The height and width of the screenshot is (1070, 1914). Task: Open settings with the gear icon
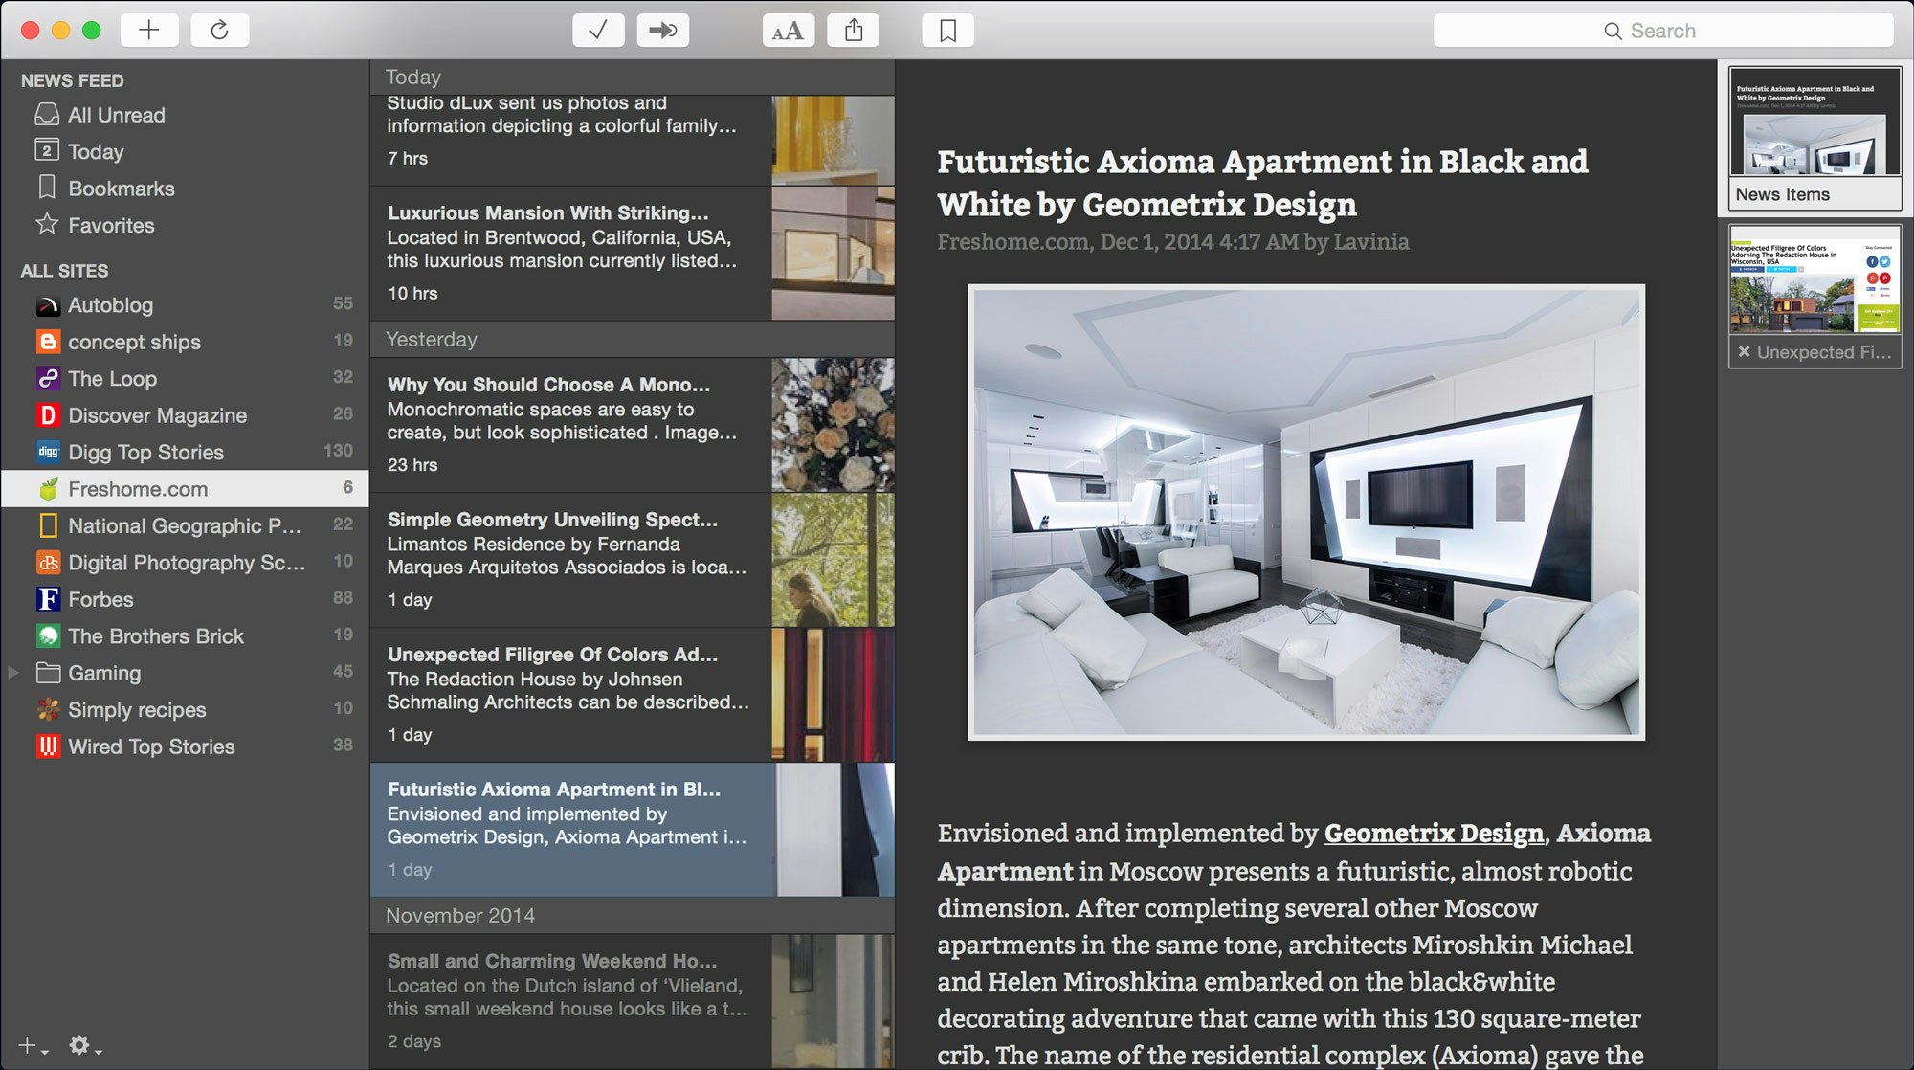(x=78, y=1045)
